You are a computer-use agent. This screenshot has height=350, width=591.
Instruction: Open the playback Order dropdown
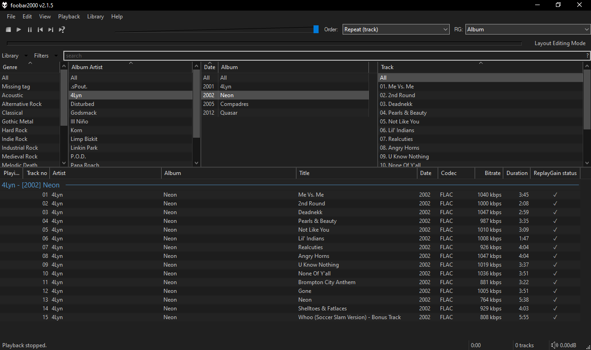[x=396, y=29]
